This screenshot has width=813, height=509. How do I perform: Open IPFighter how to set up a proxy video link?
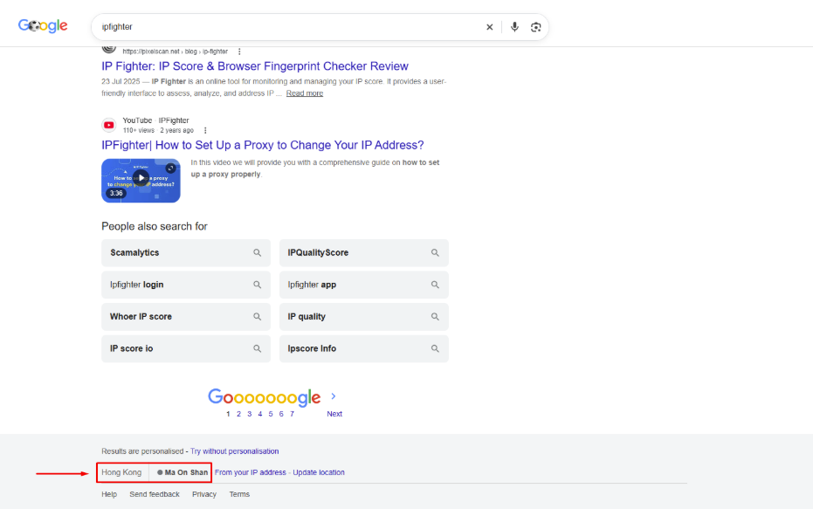click(262, 145)
